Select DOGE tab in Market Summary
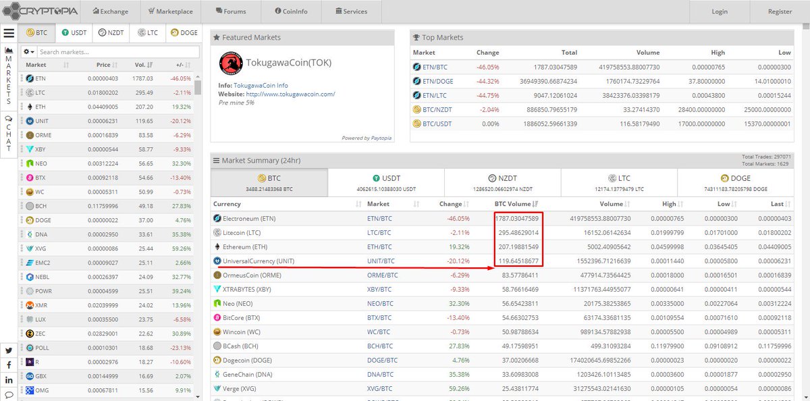This screenshot has width=810, height=401. 735,182
